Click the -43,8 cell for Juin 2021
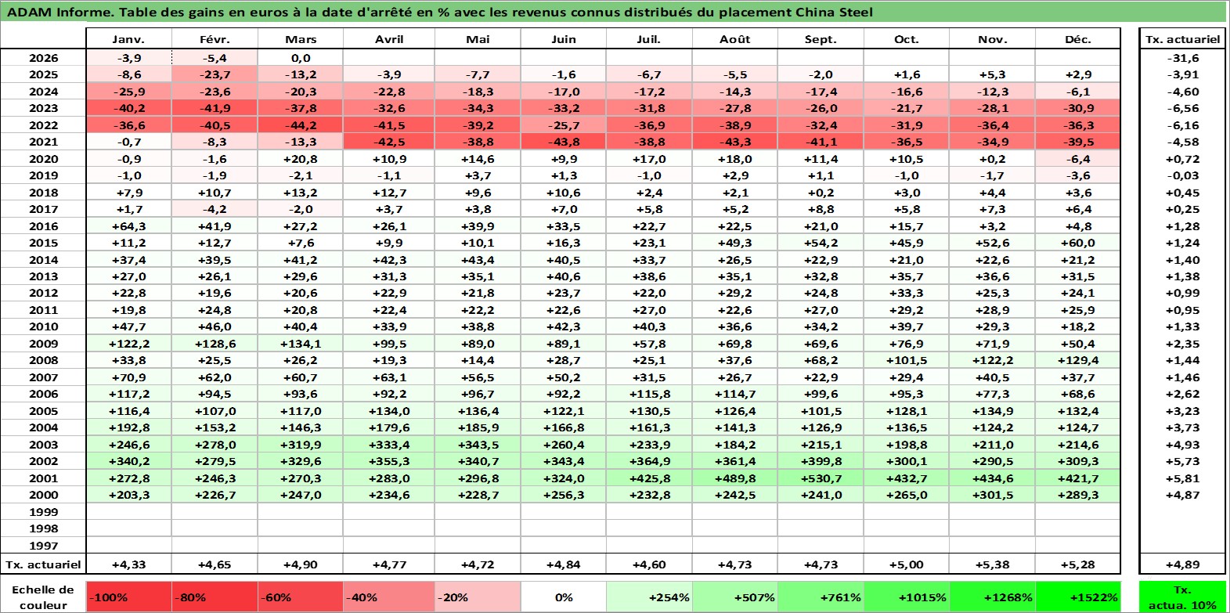 [564, 142]
